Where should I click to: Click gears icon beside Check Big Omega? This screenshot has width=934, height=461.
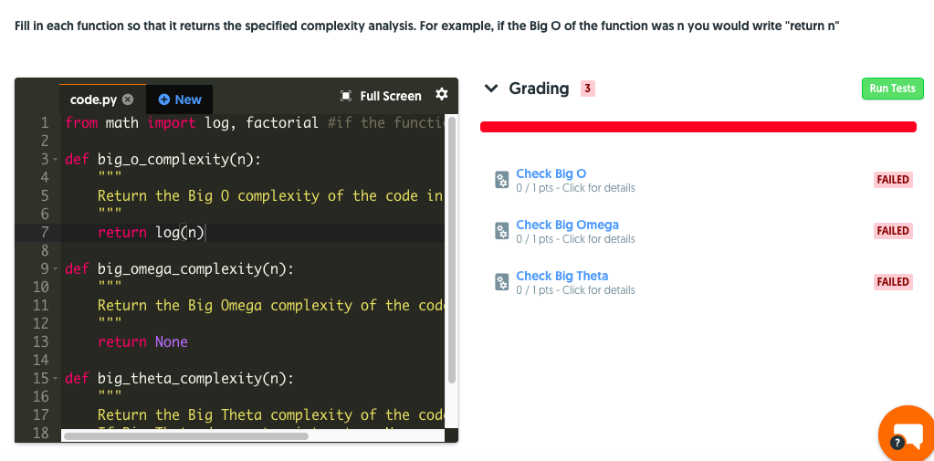pos(502,231)
